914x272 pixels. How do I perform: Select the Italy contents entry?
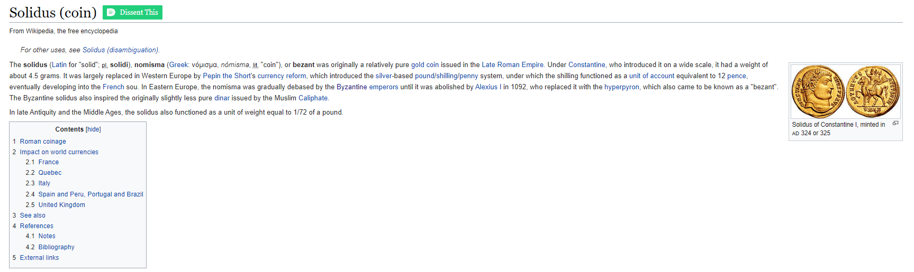click(44, 183)
